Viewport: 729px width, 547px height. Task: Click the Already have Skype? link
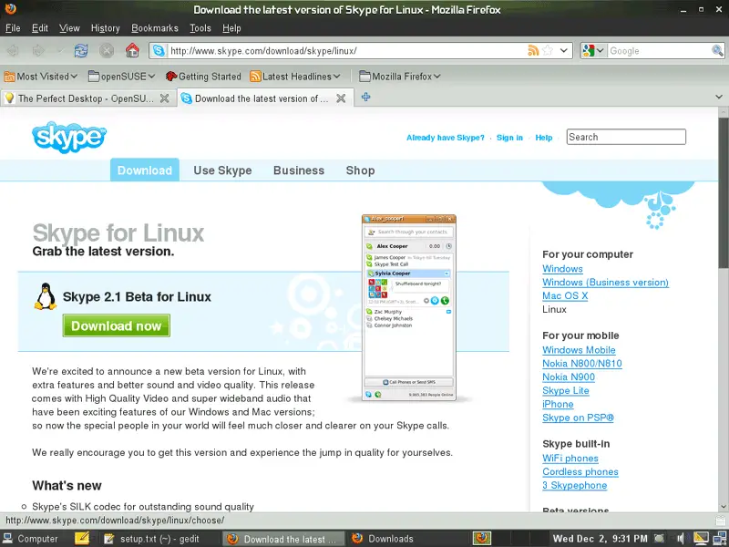pyautogui.click(x=446, y=138)
